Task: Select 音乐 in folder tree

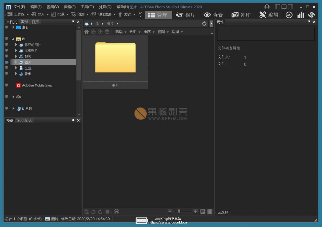Action: pyautogui.click(x=28, y=74)
